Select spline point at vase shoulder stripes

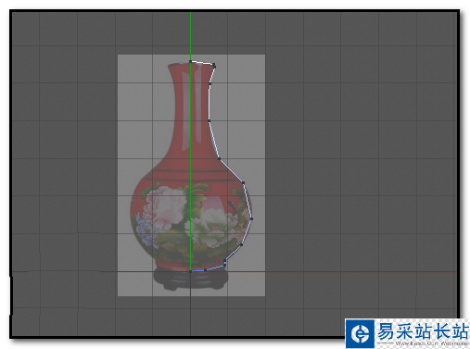pyautogui.click(x=243, y=183)
